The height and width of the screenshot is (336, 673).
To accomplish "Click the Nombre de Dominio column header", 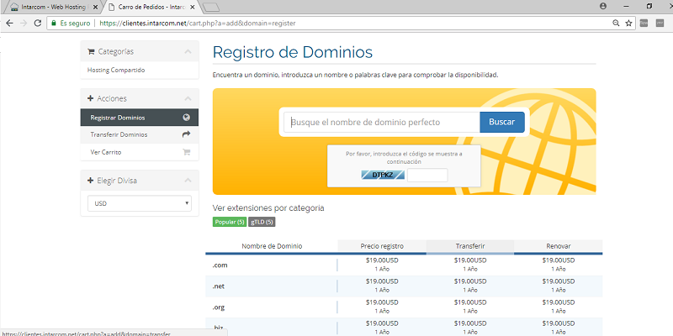I will click(x=272, y=246).
